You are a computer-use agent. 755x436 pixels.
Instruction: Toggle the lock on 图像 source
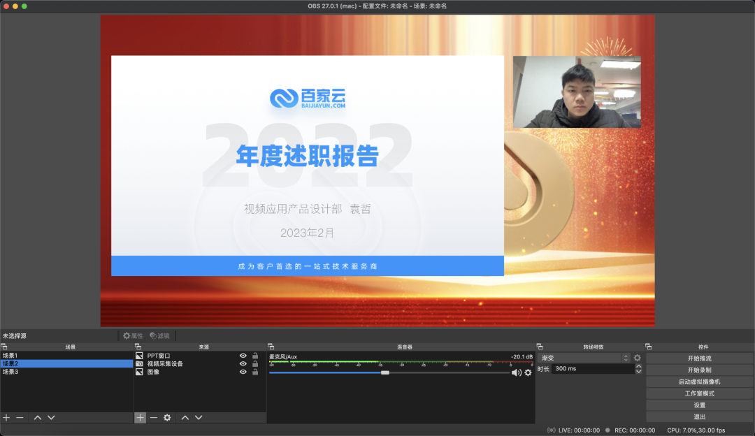255,372
